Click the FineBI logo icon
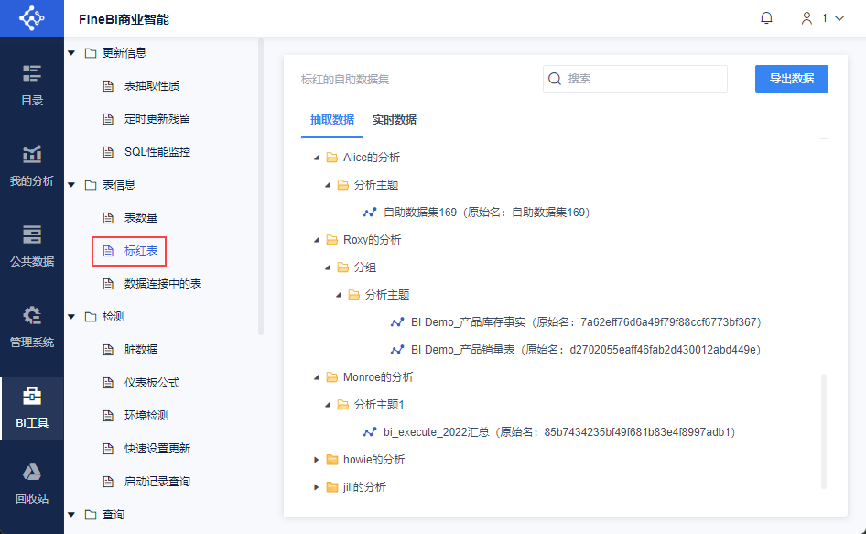Image resolution: width=866 pixels, height=534 pixels. point(31,18)
